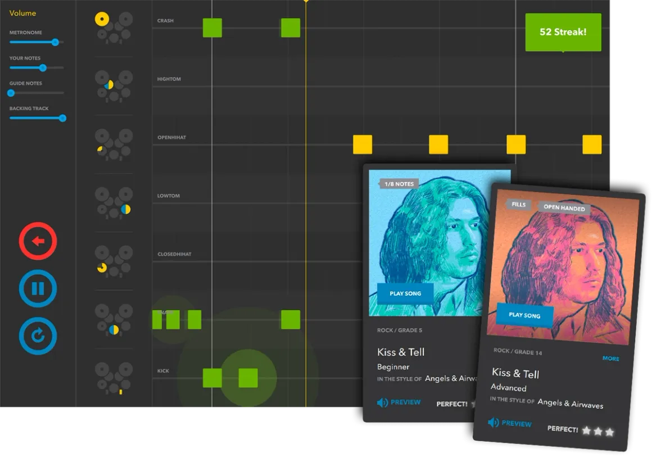Click the Beginner card portrait thumbnail

(429, 243)
